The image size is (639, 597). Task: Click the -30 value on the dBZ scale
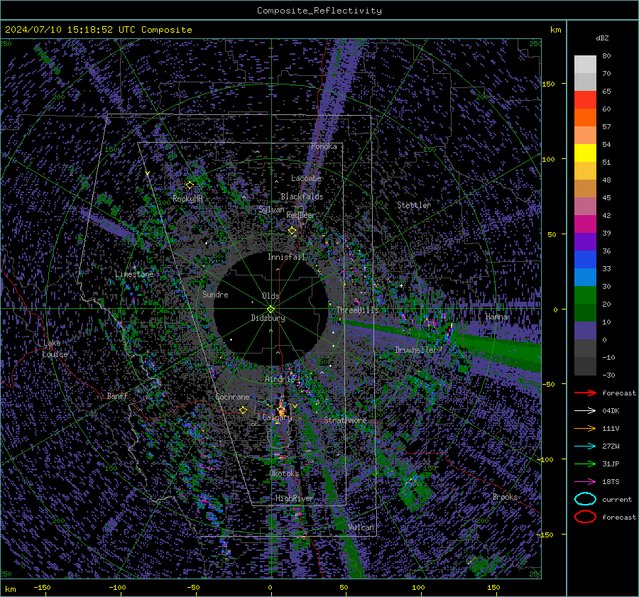coord(608,375)
